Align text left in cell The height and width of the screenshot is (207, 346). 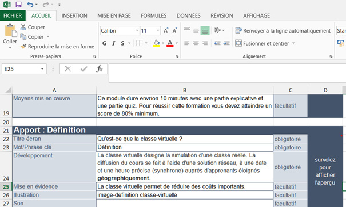[x=186, y=43]
